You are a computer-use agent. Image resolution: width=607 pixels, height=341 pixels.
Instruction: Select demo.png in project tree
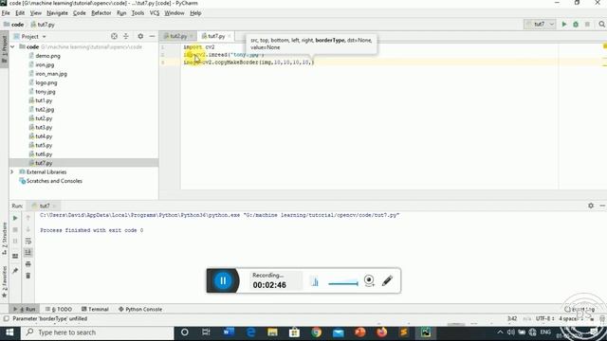(x=47, y=56)
